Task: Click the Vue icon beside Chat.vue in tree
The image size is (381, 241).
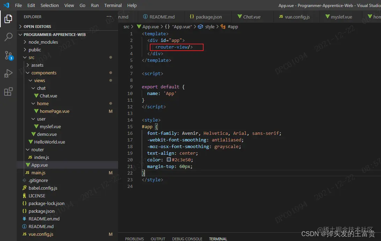Action: tap(36, 96)
